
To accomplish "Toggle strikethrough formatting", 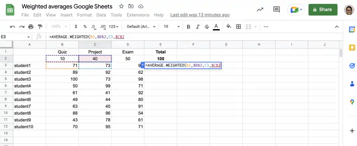I will tap(207, 27).
